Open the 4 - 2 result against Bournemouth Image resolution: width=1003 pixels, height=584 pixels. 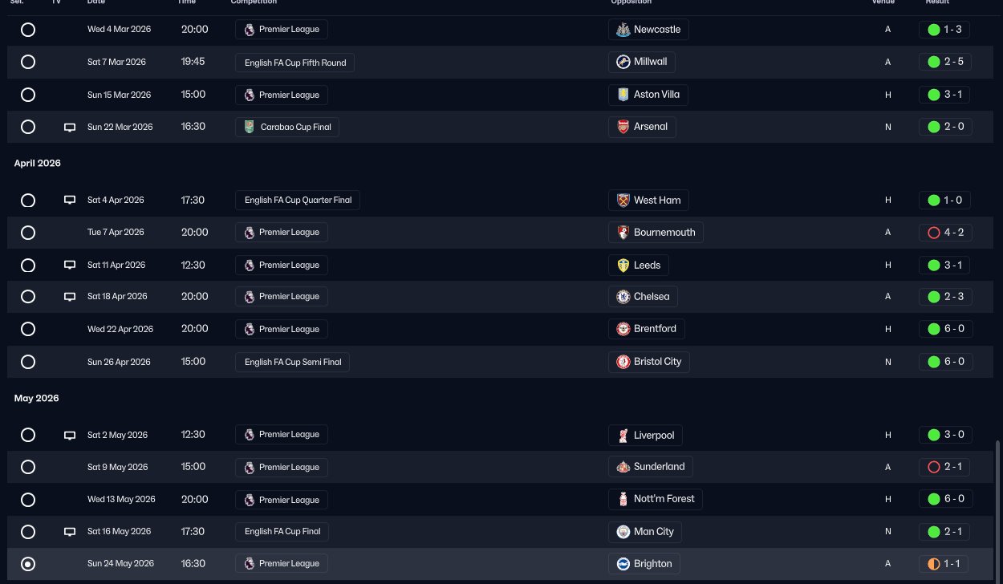(945, 233)
